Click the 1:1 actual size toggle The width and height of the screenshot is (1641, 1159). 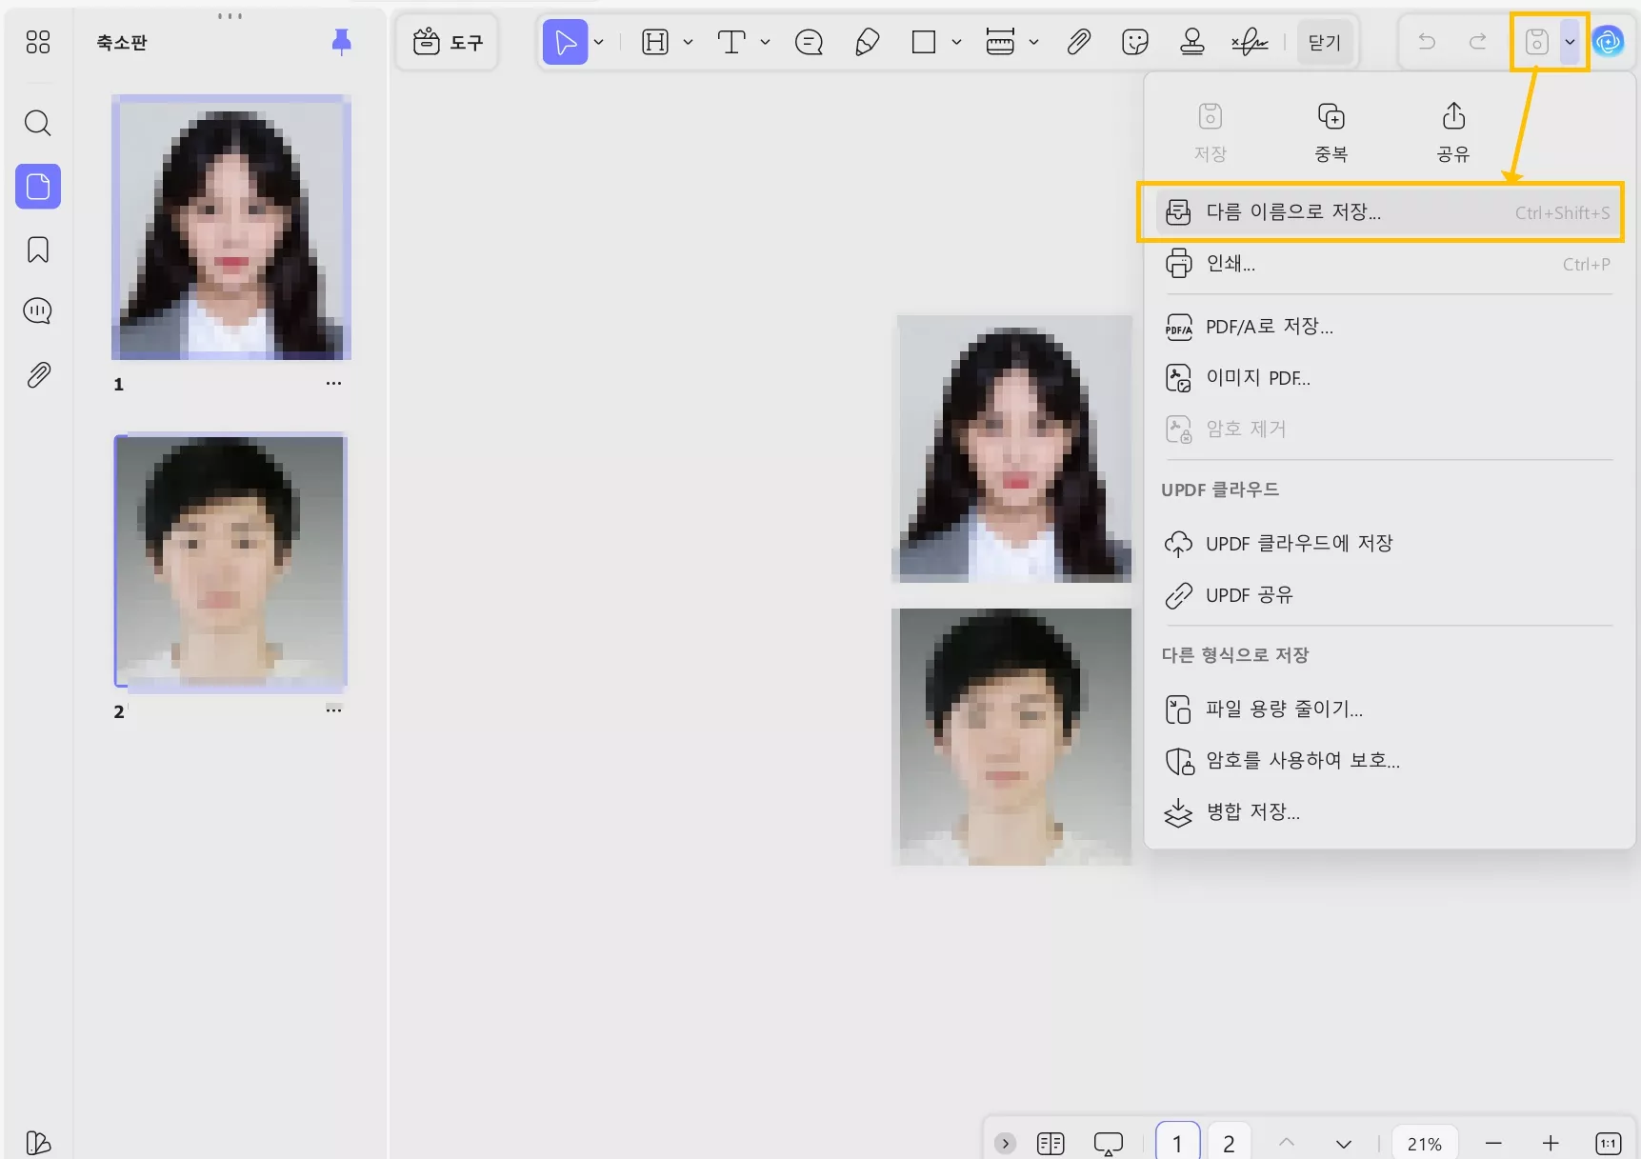click(x=1608, y=1142)
